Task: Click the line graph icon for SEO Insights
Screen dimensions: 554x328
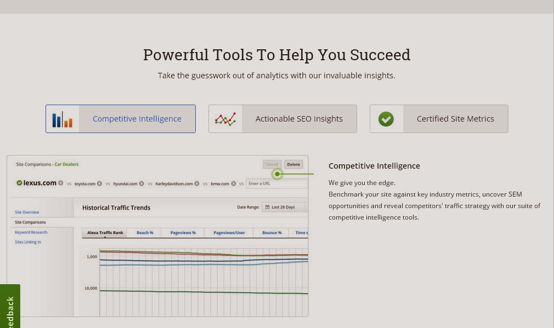Action: (x=225, y=119)
